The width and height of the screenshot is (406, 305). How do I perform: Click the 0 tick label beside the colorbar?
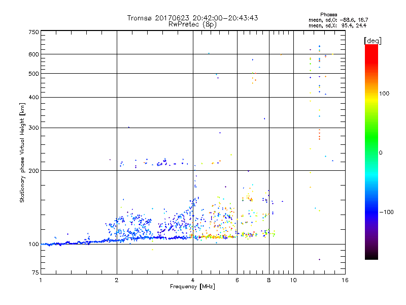pyautogui.click(x=382, y=152)
